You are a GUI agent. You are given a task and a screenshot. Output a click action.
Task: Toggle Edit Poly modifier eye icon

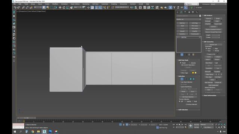pos(178,37)
